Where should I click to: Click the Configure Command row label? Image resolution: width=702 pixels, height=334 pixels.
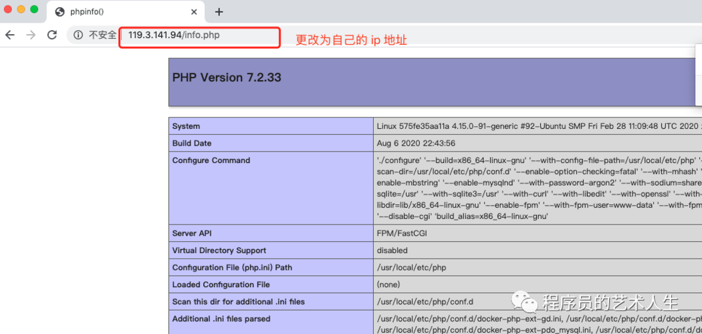(x=211, y=160)
